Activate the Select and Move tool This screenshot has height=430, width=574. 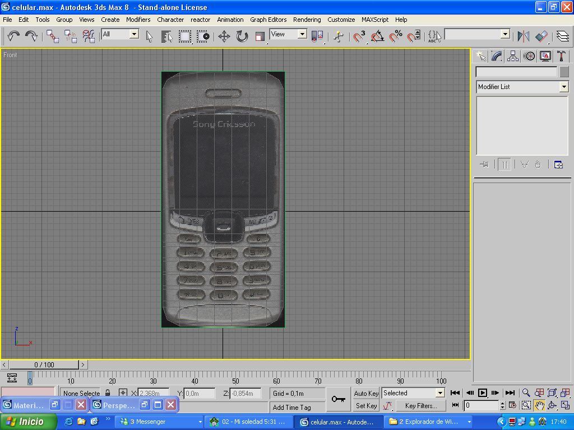(224, 36)
